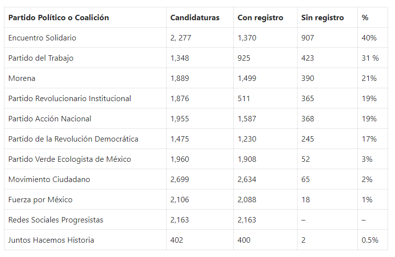Select the "Fuerza por México" cell
The image size is (395, 257).
[40, 200]
